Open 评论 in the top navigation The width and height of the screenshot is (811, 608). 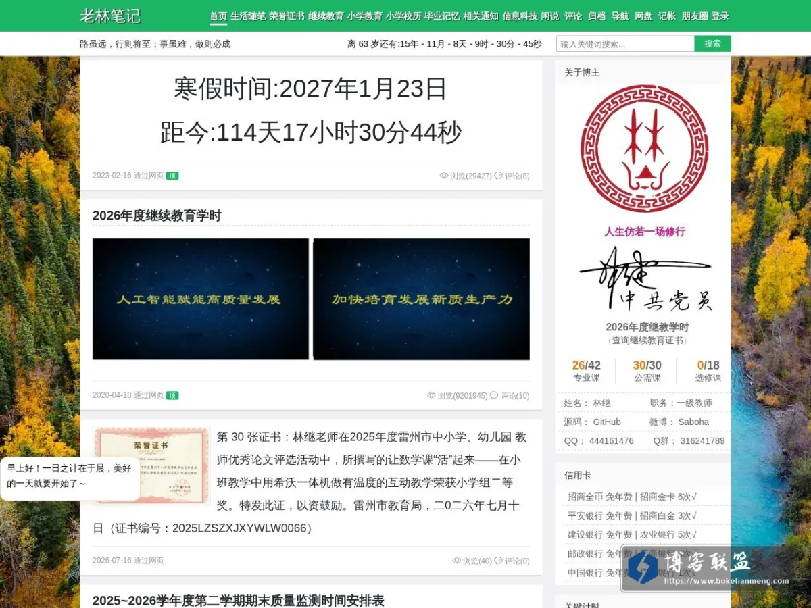point(573,16)
